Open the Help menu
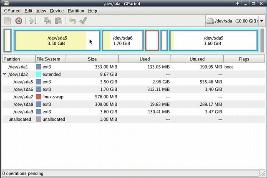 click(x=93, y=11)
